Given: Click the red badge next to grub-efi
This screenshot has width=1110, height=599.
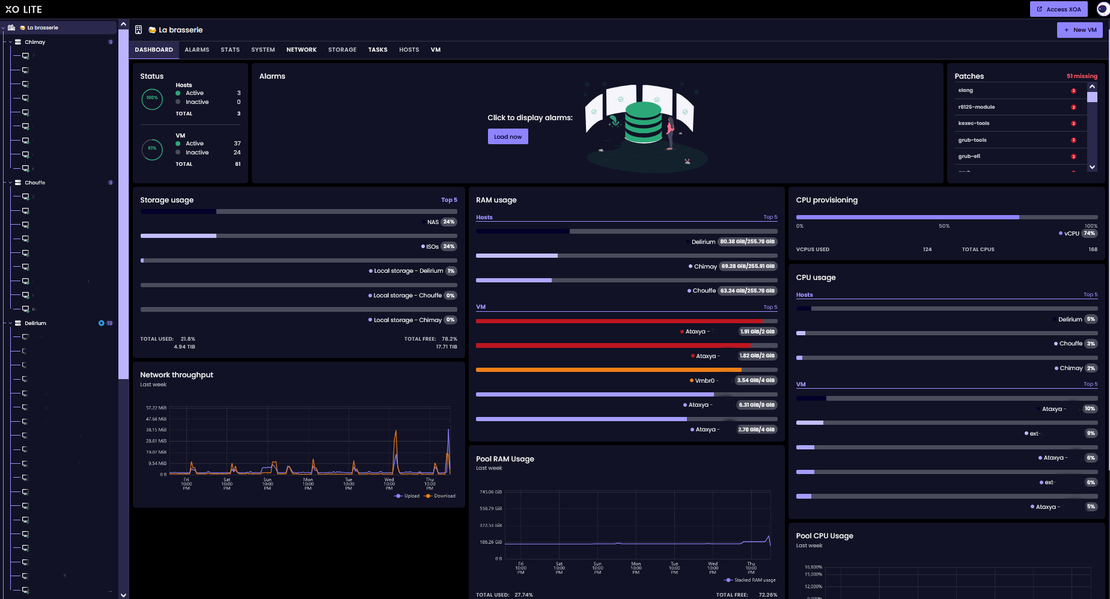Looking at the screenshot, I should (x=1073, y=156).
